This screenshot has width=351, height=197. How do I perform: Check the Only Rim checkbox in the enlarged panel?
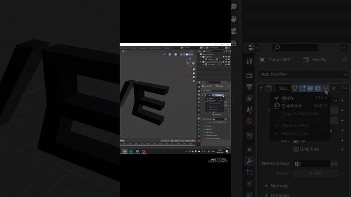[x=296, y=149]
